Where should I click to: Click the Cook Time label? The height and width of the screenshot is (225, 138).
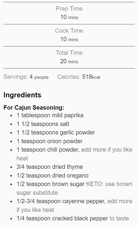point(69,31)
